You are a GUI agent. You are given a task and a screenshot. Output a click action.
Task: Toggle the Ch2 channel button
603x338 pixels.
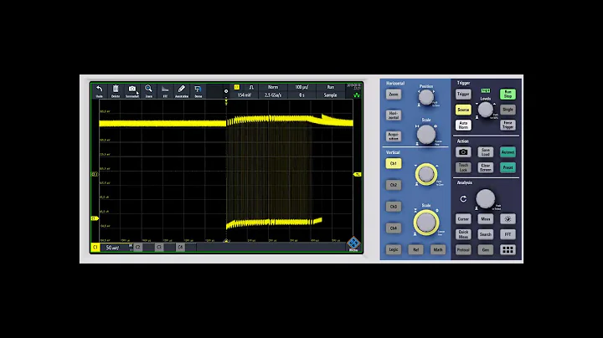point(393,185)
